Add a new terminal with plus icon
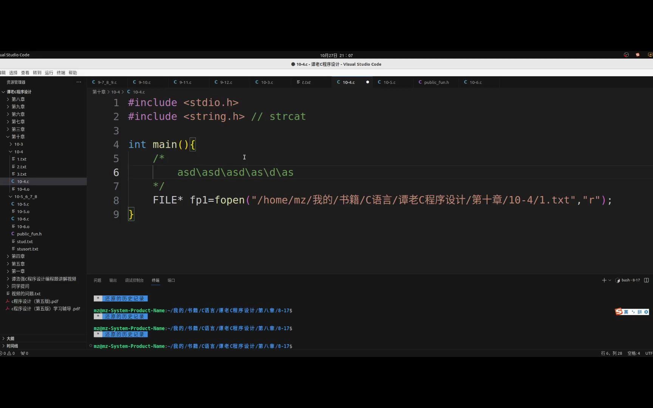The height and width of the screenshot is (408, 653). point(604,280)
